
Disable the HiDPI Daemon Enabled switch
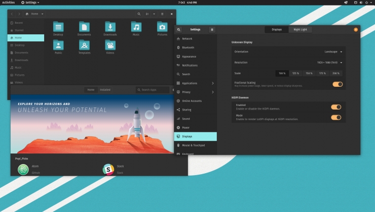(x=336, y=107)
